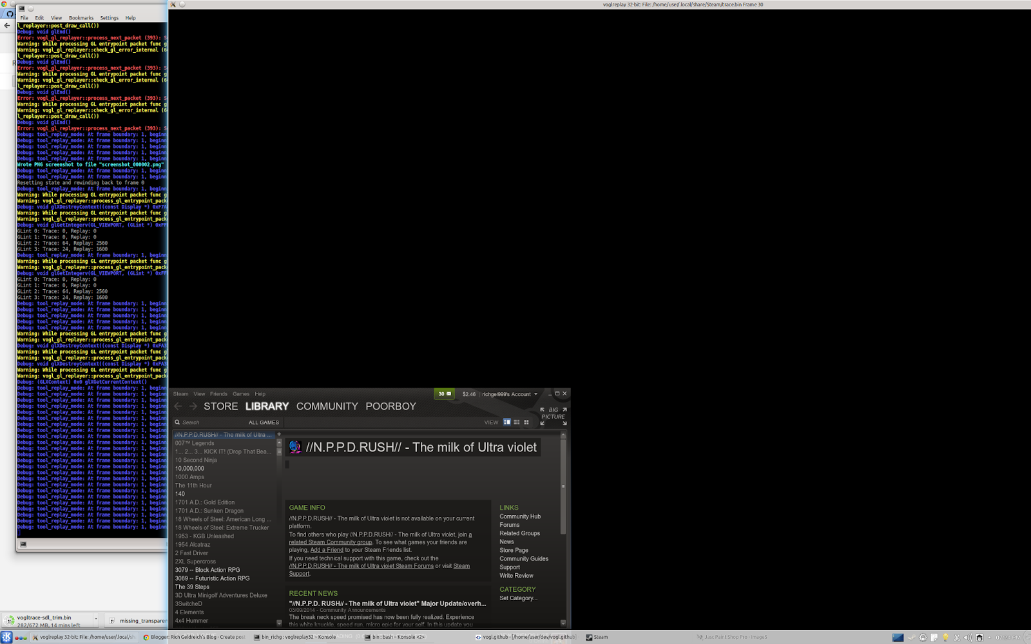The width and height of the screenshot is (1031, 644).
Task: Switch to Jasc Paint Shop Pro taskbar entry
Action: (731, 638)
